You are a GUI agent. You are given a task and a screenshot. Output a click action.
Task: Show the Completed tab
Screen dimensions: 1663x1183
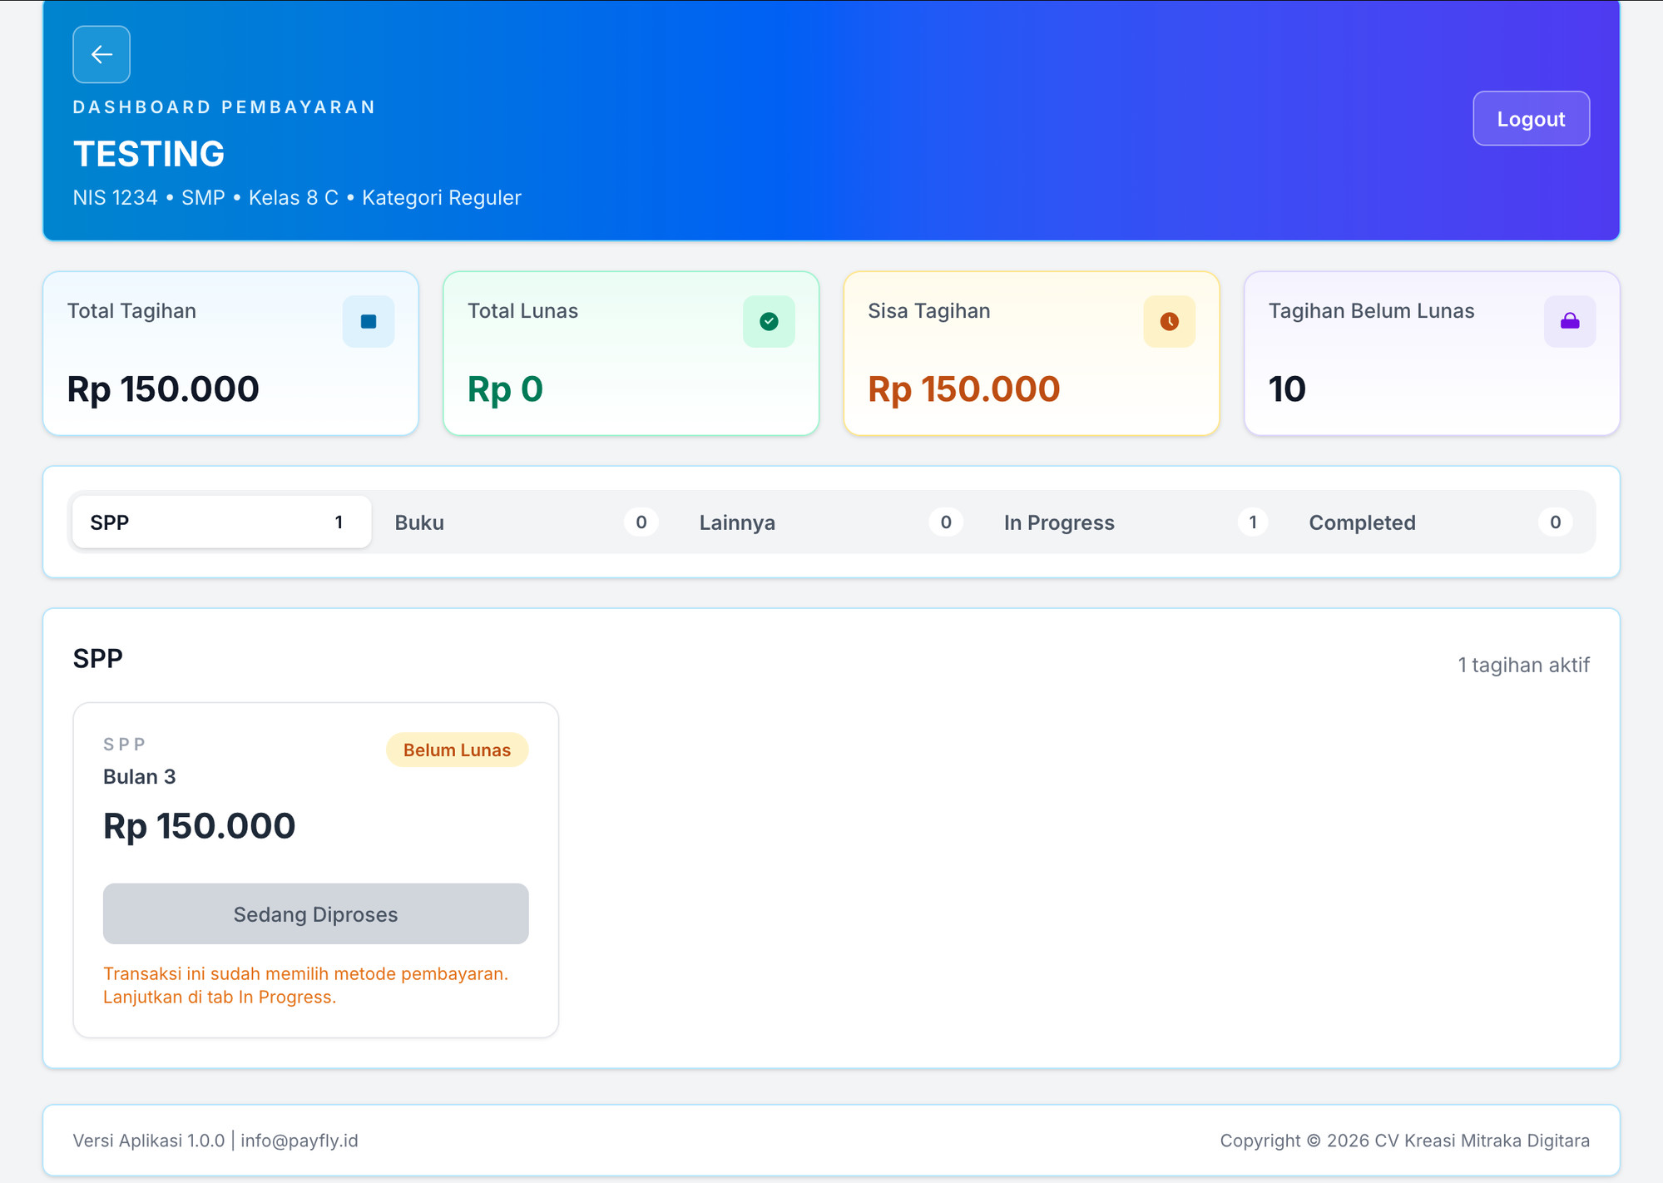coord(1440,522)
